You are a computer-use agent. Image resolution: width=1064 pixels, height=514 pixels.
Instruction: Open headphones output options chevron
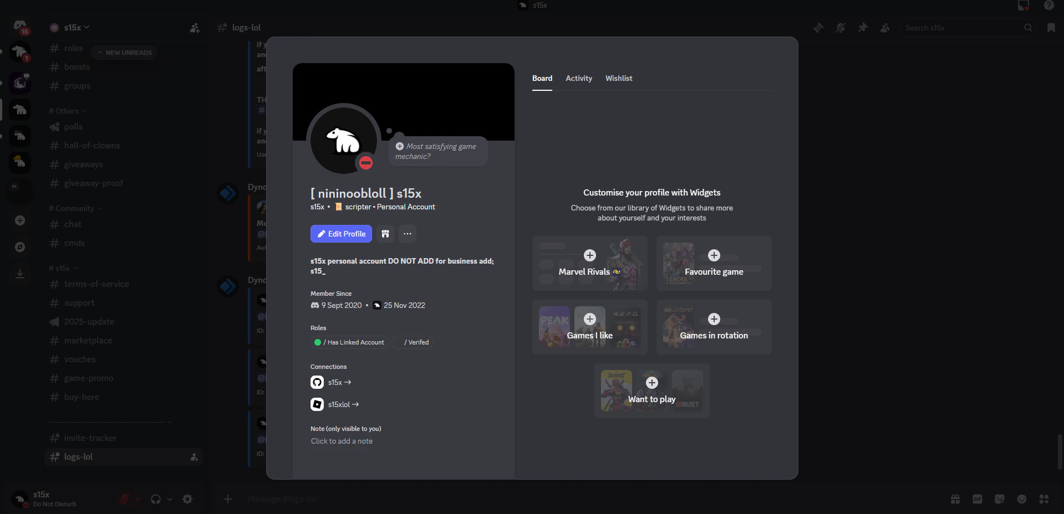point(170,499)
